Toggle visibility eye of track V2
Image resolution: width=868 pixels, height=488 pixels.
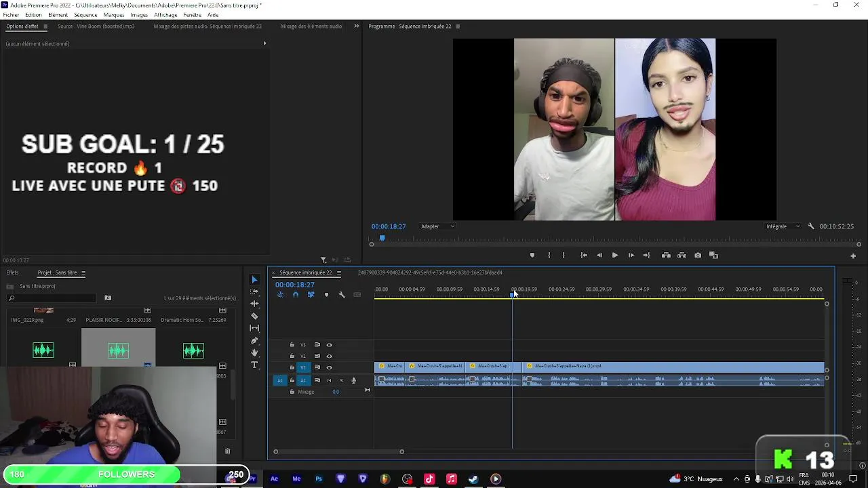330,356
